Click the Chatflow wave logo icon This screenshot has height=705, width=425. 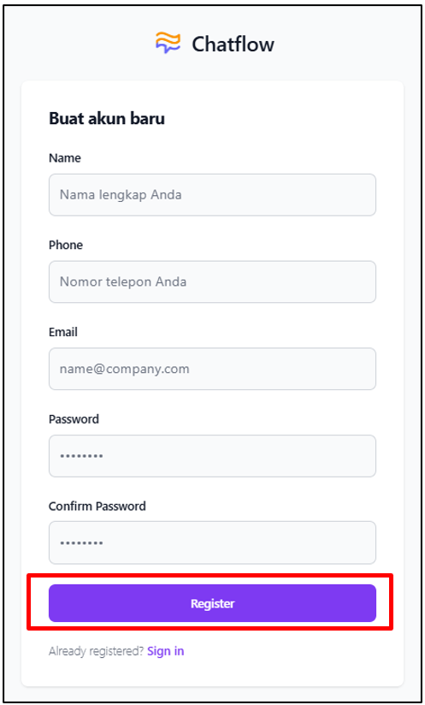[x=168, y=43]
